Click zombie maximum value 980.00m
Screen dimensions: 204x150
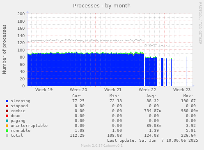click(x=190, y=111)
